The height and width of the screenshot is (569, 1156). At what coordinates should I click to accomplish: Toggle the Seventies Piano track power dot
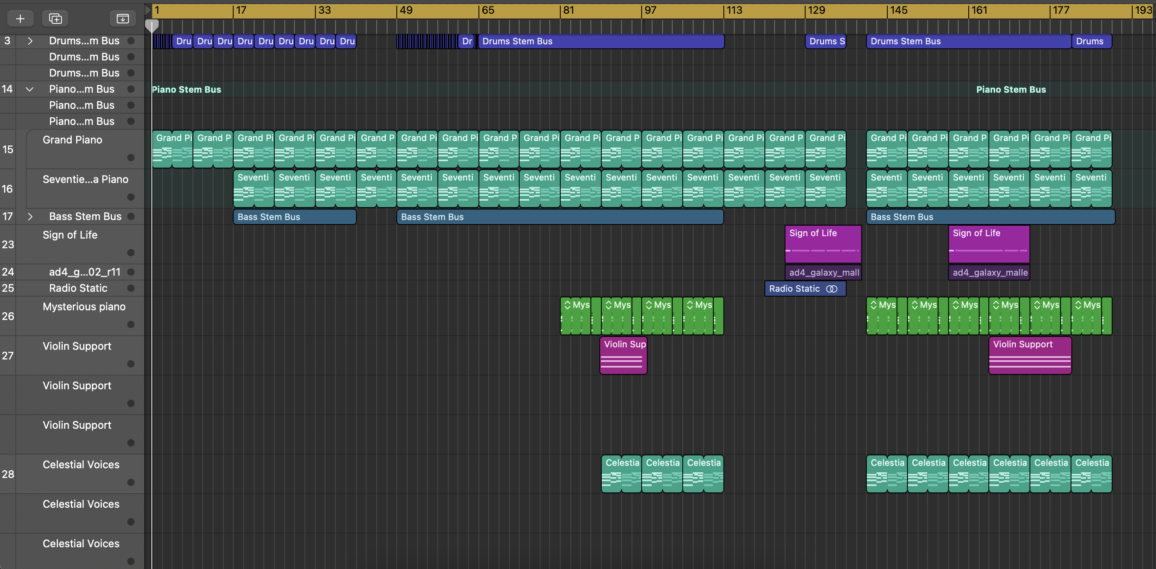point(131,197)
